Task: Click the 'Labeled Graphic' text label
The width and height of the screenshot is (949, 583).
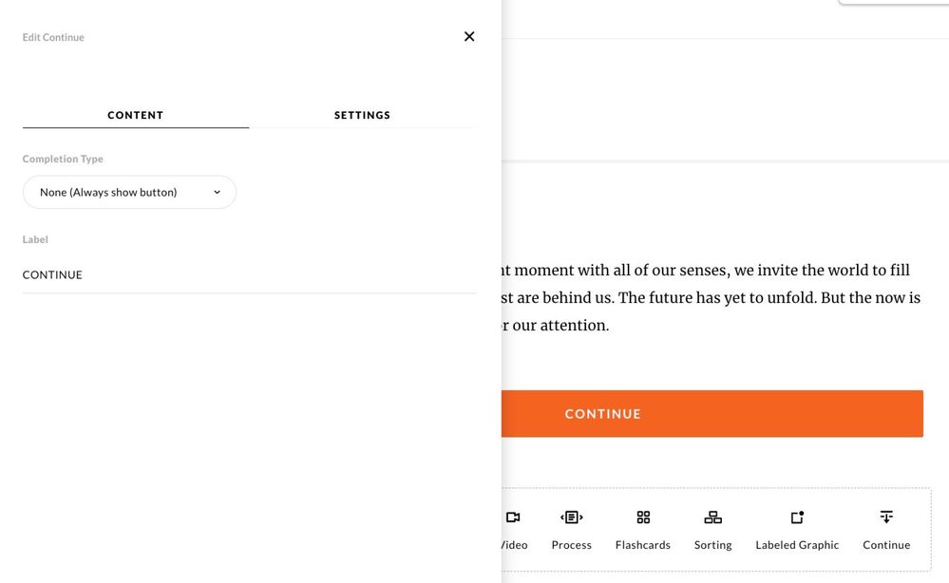Action: coord(797,545)
